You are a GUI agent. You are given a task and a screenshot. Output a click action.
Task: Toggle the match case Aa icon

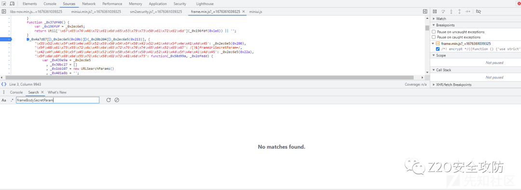4,100
